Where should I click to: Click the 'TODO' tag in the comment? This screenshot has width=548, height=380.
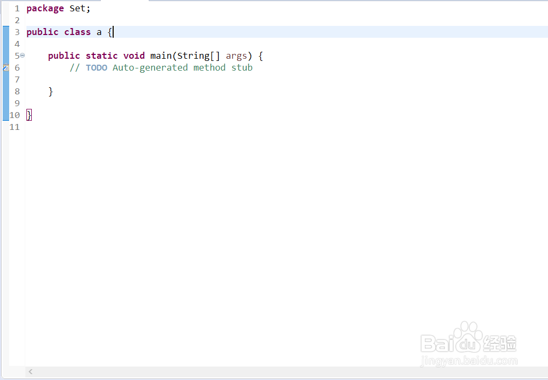click(96, 67)
